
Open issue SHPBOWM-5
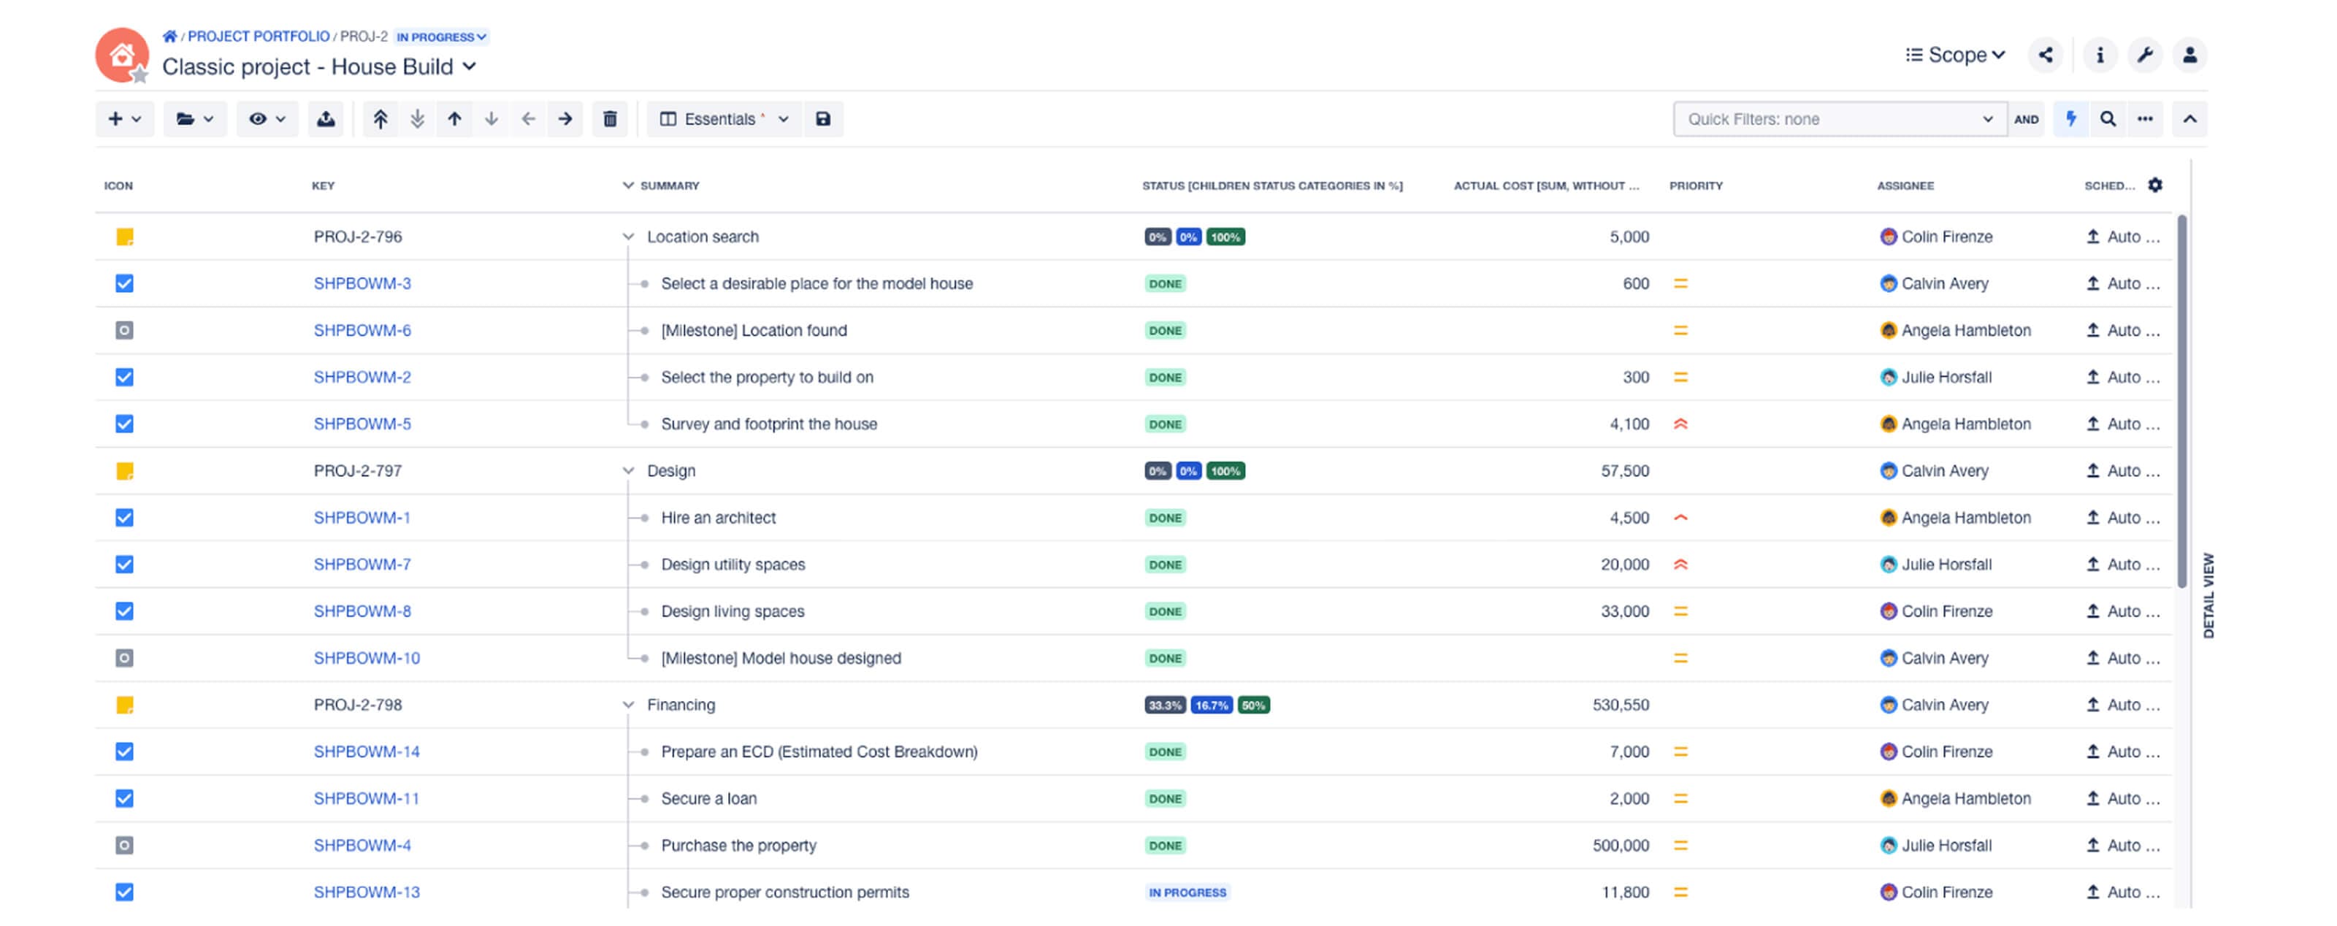pos(362,424)
